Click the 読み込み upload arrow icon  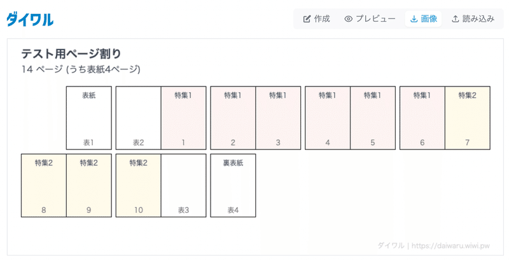[x=456, y=19]
